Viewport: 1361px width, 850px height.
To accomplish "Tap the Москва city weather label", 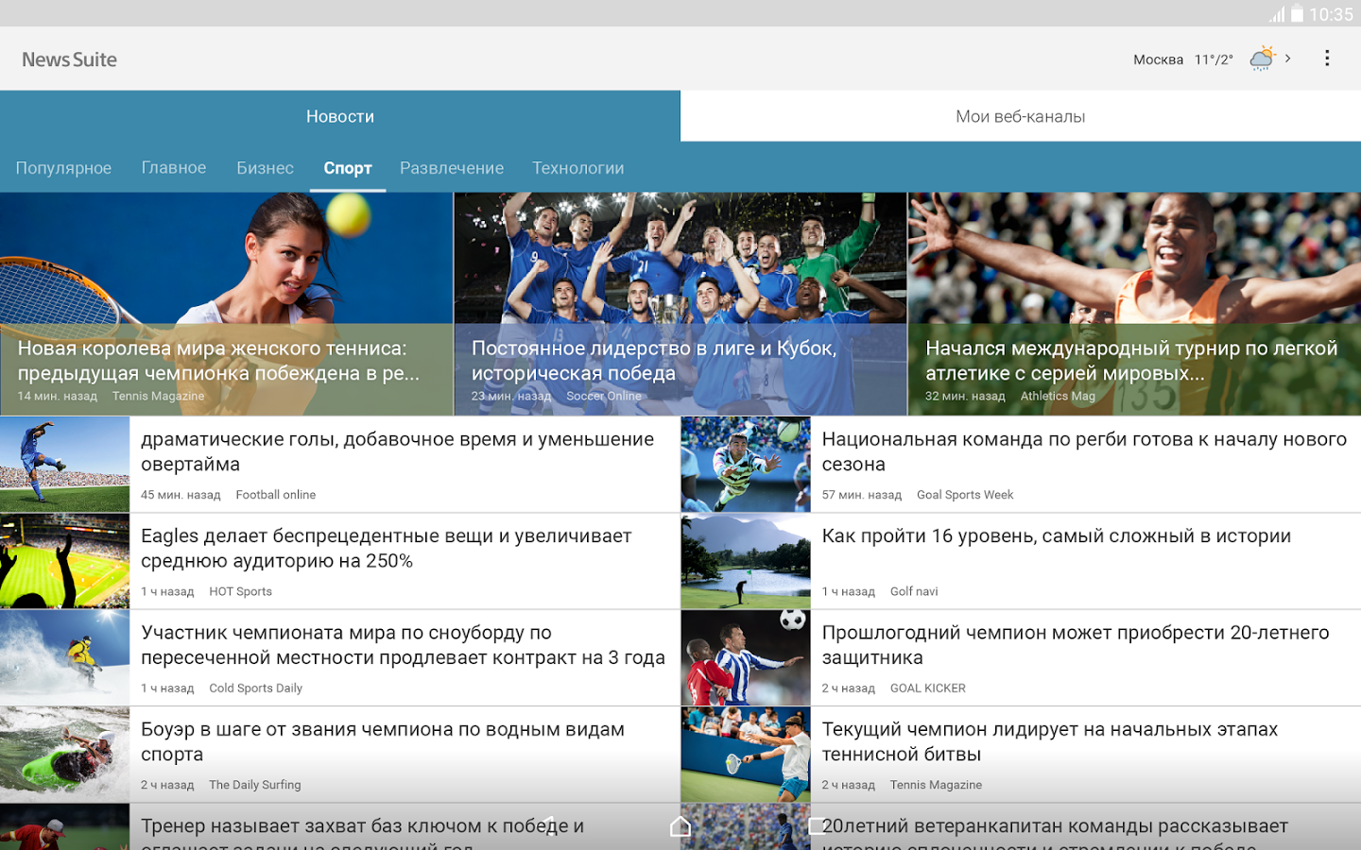I will [x=1158, y=59].
